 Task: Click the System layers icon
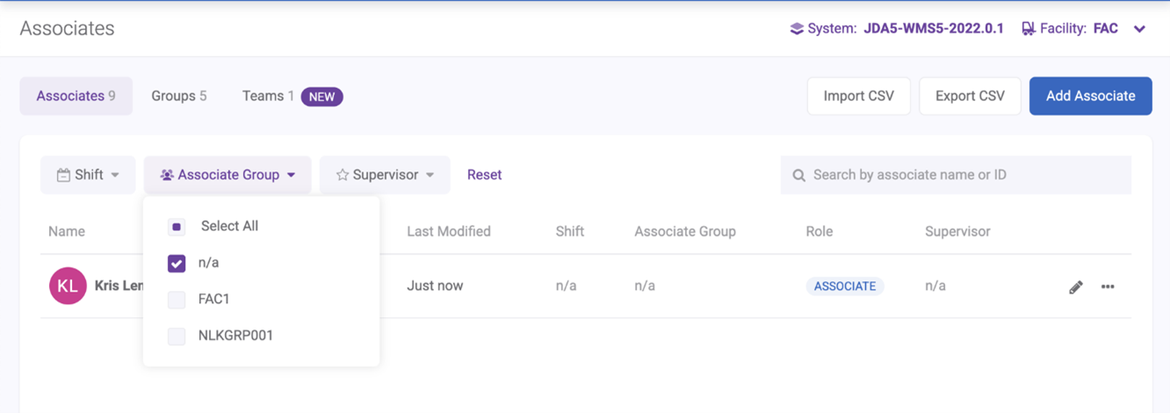[x=796, y=28]
